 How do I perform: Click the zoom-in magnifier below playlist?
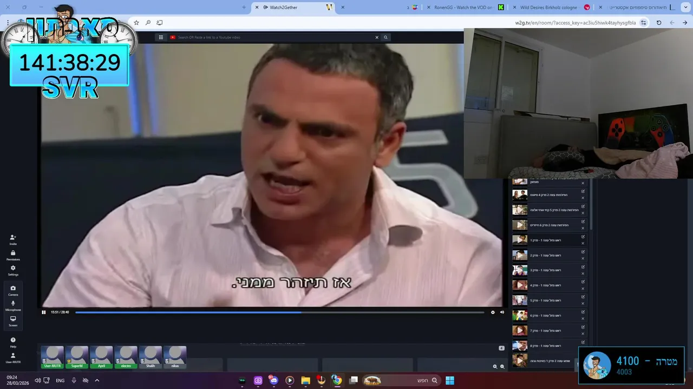[x=495, y=366]
